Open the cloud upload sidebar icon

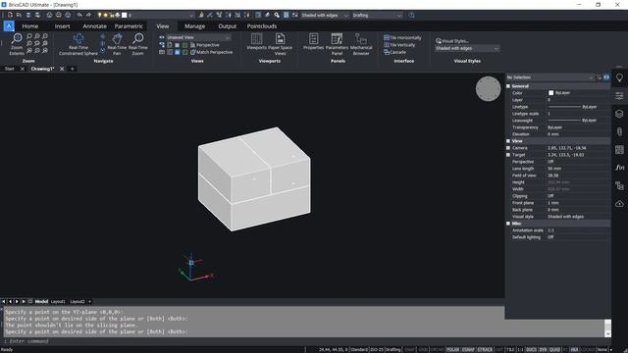click(x=619, y=204)
